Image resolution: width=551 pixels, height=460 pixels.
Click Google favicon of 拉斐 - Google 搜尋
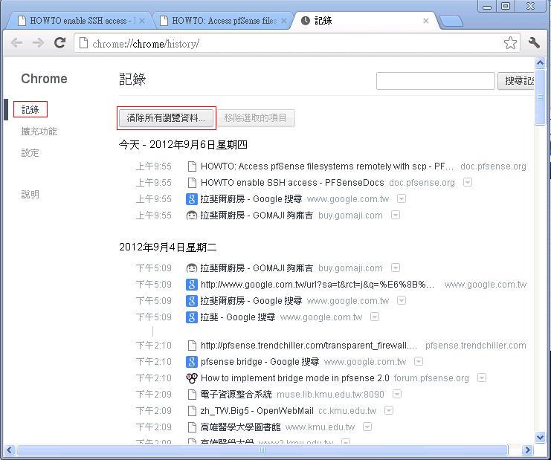click(192, 317)
